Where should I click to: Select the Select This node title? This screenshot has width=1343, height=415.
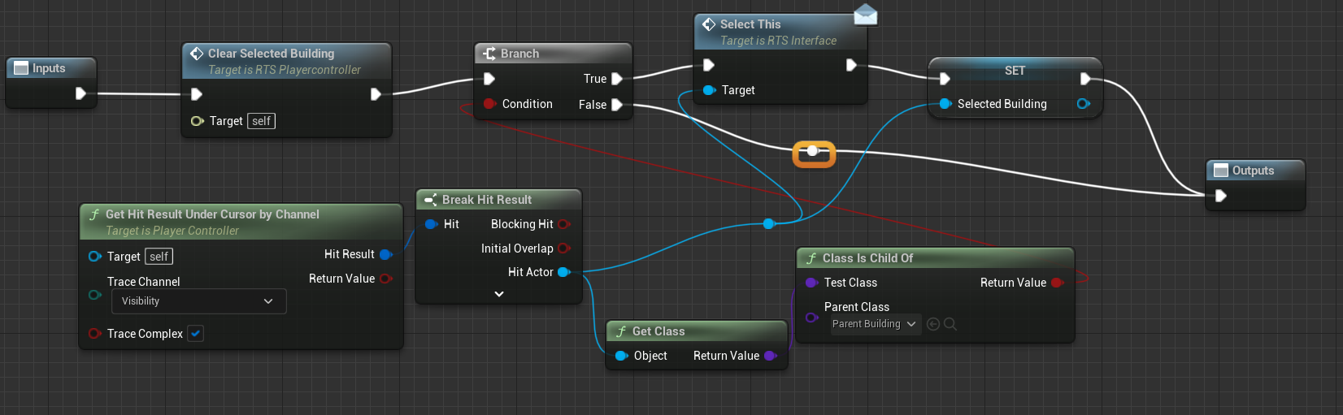750,24
